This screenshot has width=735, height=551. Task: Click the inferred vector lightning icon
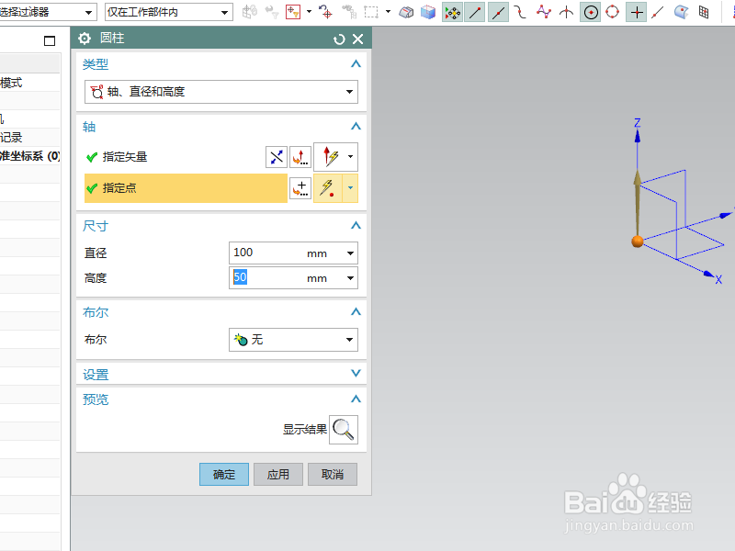tap(331, 156)
